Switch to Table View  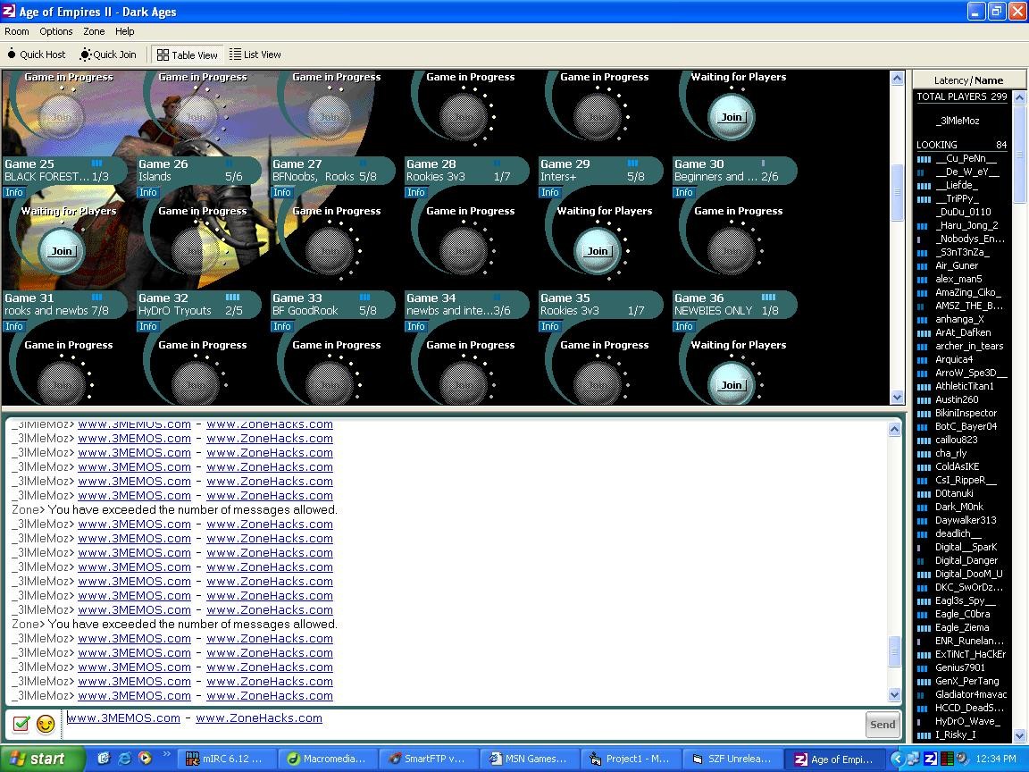pyautogui.click(x=188, y=55)
